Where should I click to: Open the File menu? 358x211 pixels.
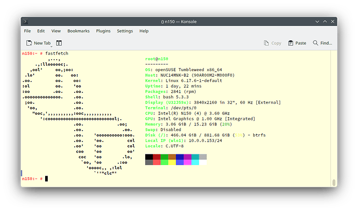pyautogui.click(x=27, y=31)
